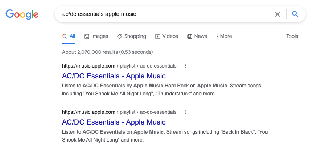Open three-dot menu for the Thunderstruck result

click(186, 66)
